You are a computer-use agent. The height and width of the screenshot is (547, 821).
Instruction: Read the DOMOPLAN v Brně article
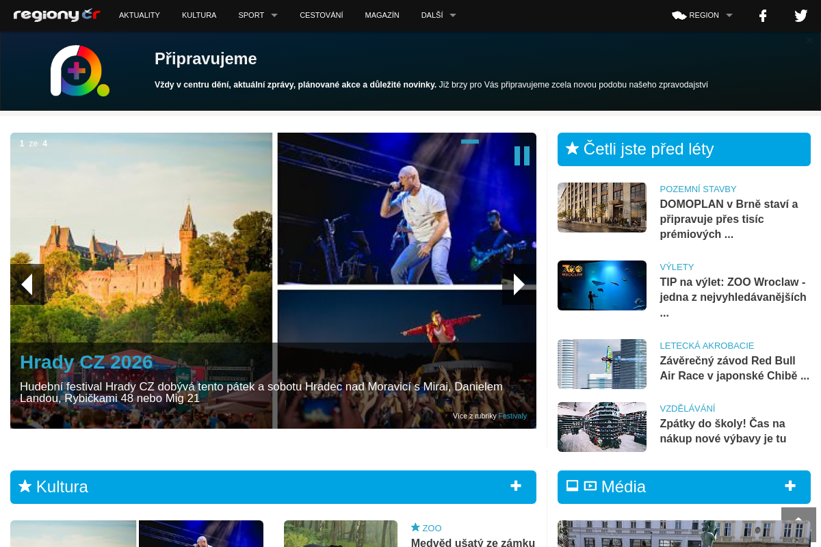click(729, 219)
